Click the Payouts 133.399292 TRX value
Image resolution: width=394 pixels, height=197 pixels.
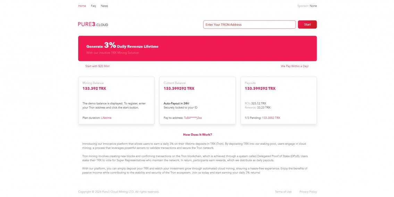(x=260, y=88)
